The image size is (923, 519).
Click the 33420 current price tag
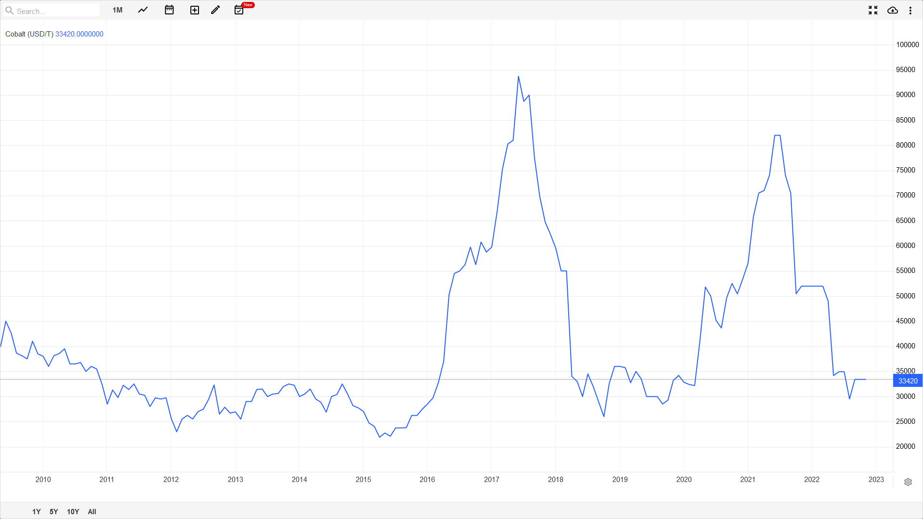pyautogui.click(x=908, y=381)
